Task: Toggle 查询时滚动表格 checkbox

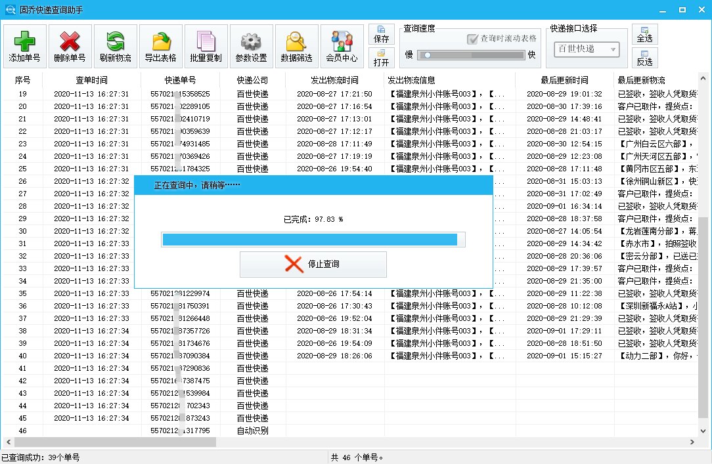Action: pyautogui.click(x=472, y=39)
